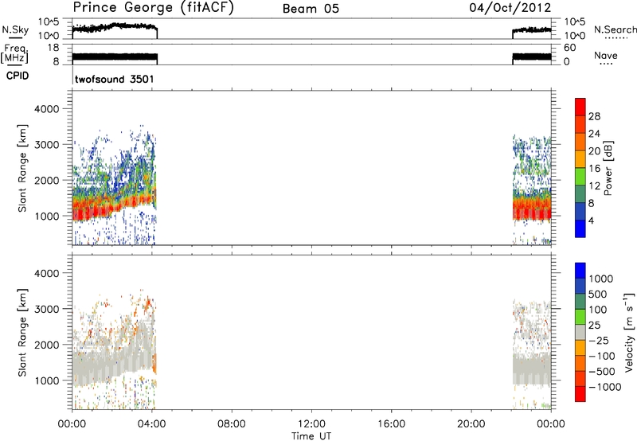The width and height of the screenshot is (637, 441).
Task: Click the "2000" tick on the velocity panel
Action: pos(46,345)
